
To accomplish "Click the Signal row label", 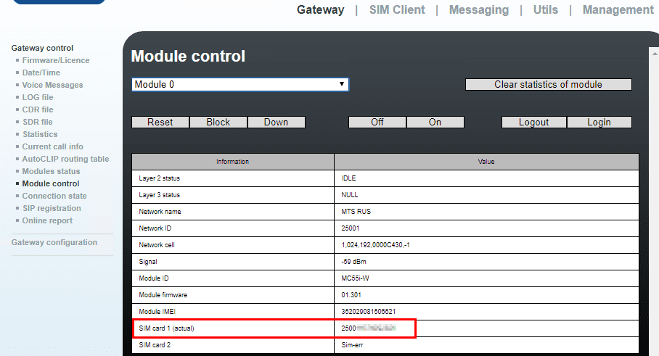I will coord(148,262).
